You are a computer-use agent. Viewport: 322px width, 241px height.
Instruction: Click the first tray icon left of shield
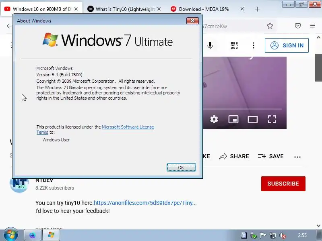244,235
